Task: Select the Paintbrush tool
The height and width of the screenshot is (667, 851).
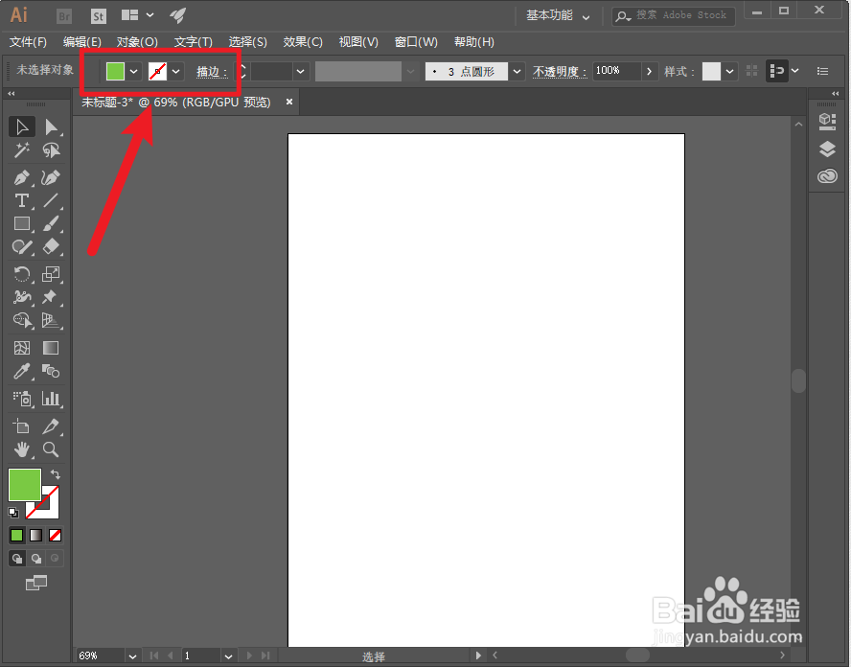Action: pyautogui.click(x=51, y=223)
